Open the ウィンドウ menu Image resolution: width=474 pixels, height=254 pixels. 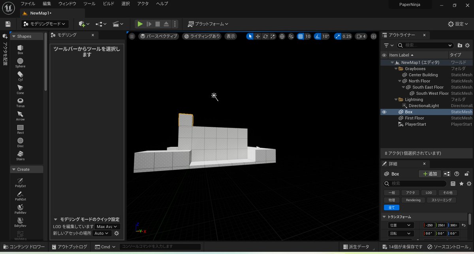(x=66, y=4)
